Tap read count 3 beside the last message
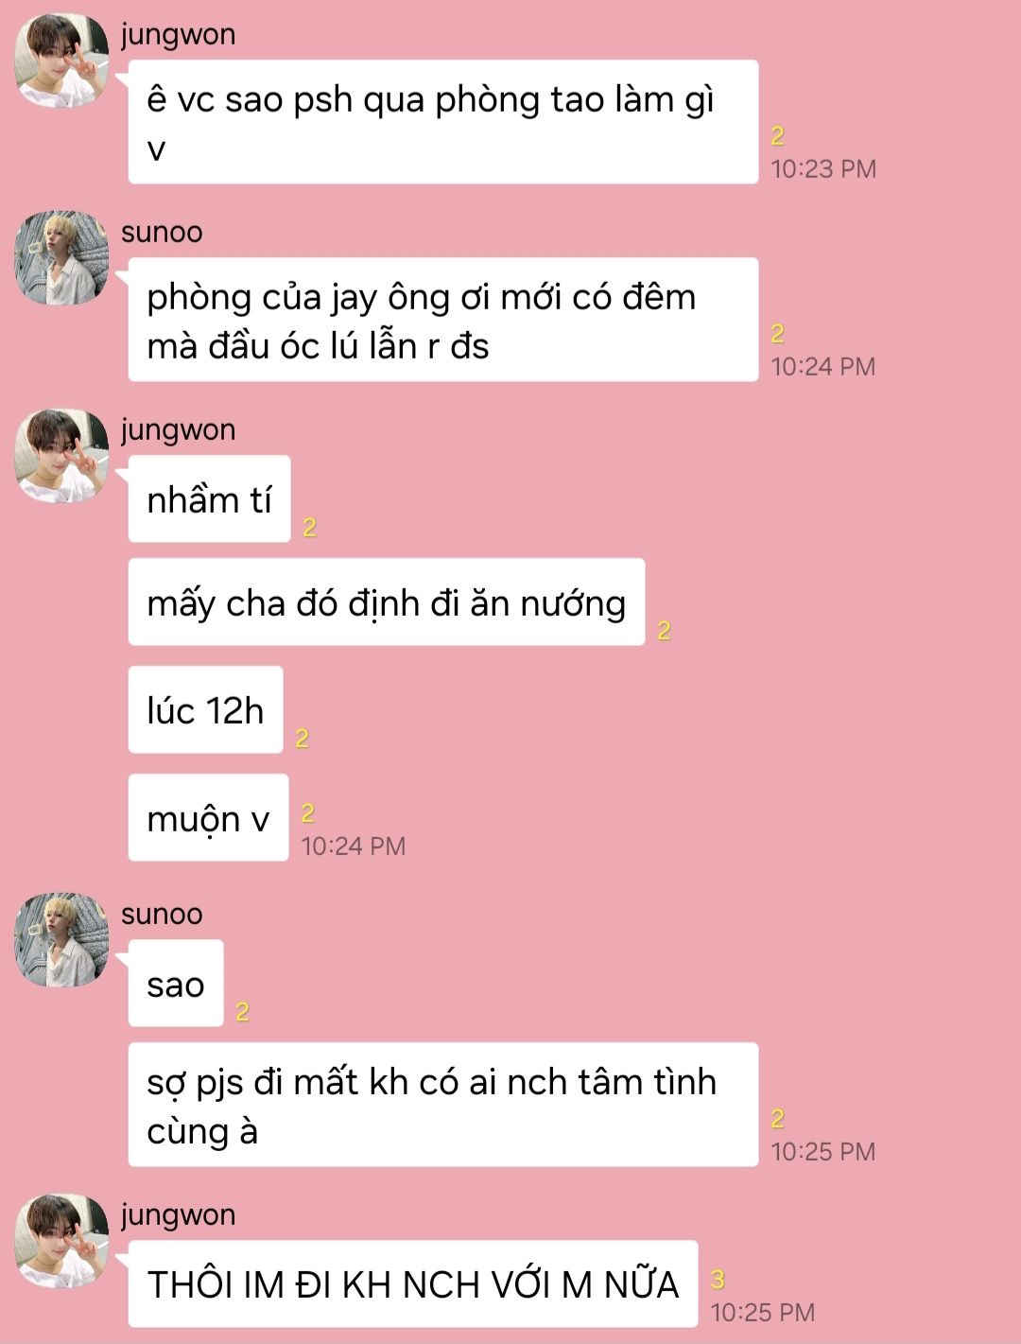 [x=718, y=1280]
